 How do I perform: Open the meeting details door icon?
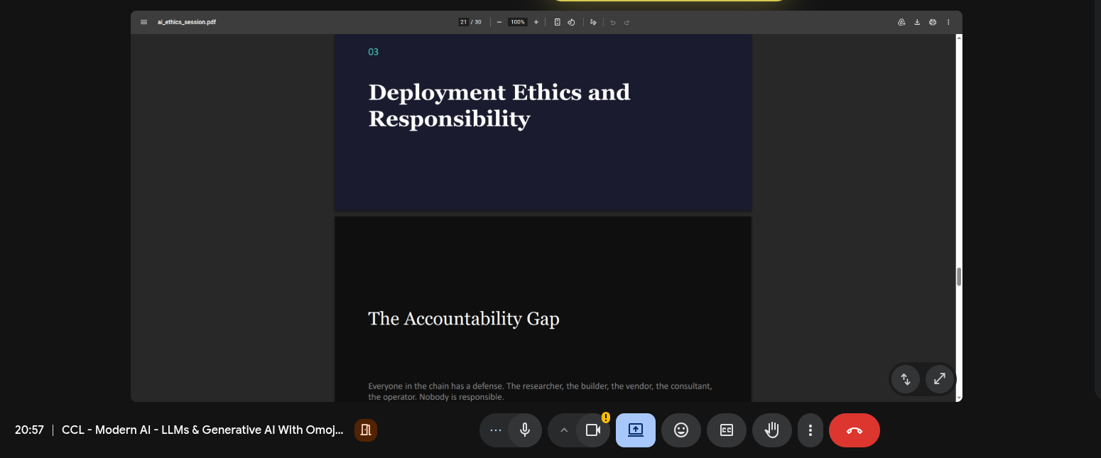pos(366,430)
